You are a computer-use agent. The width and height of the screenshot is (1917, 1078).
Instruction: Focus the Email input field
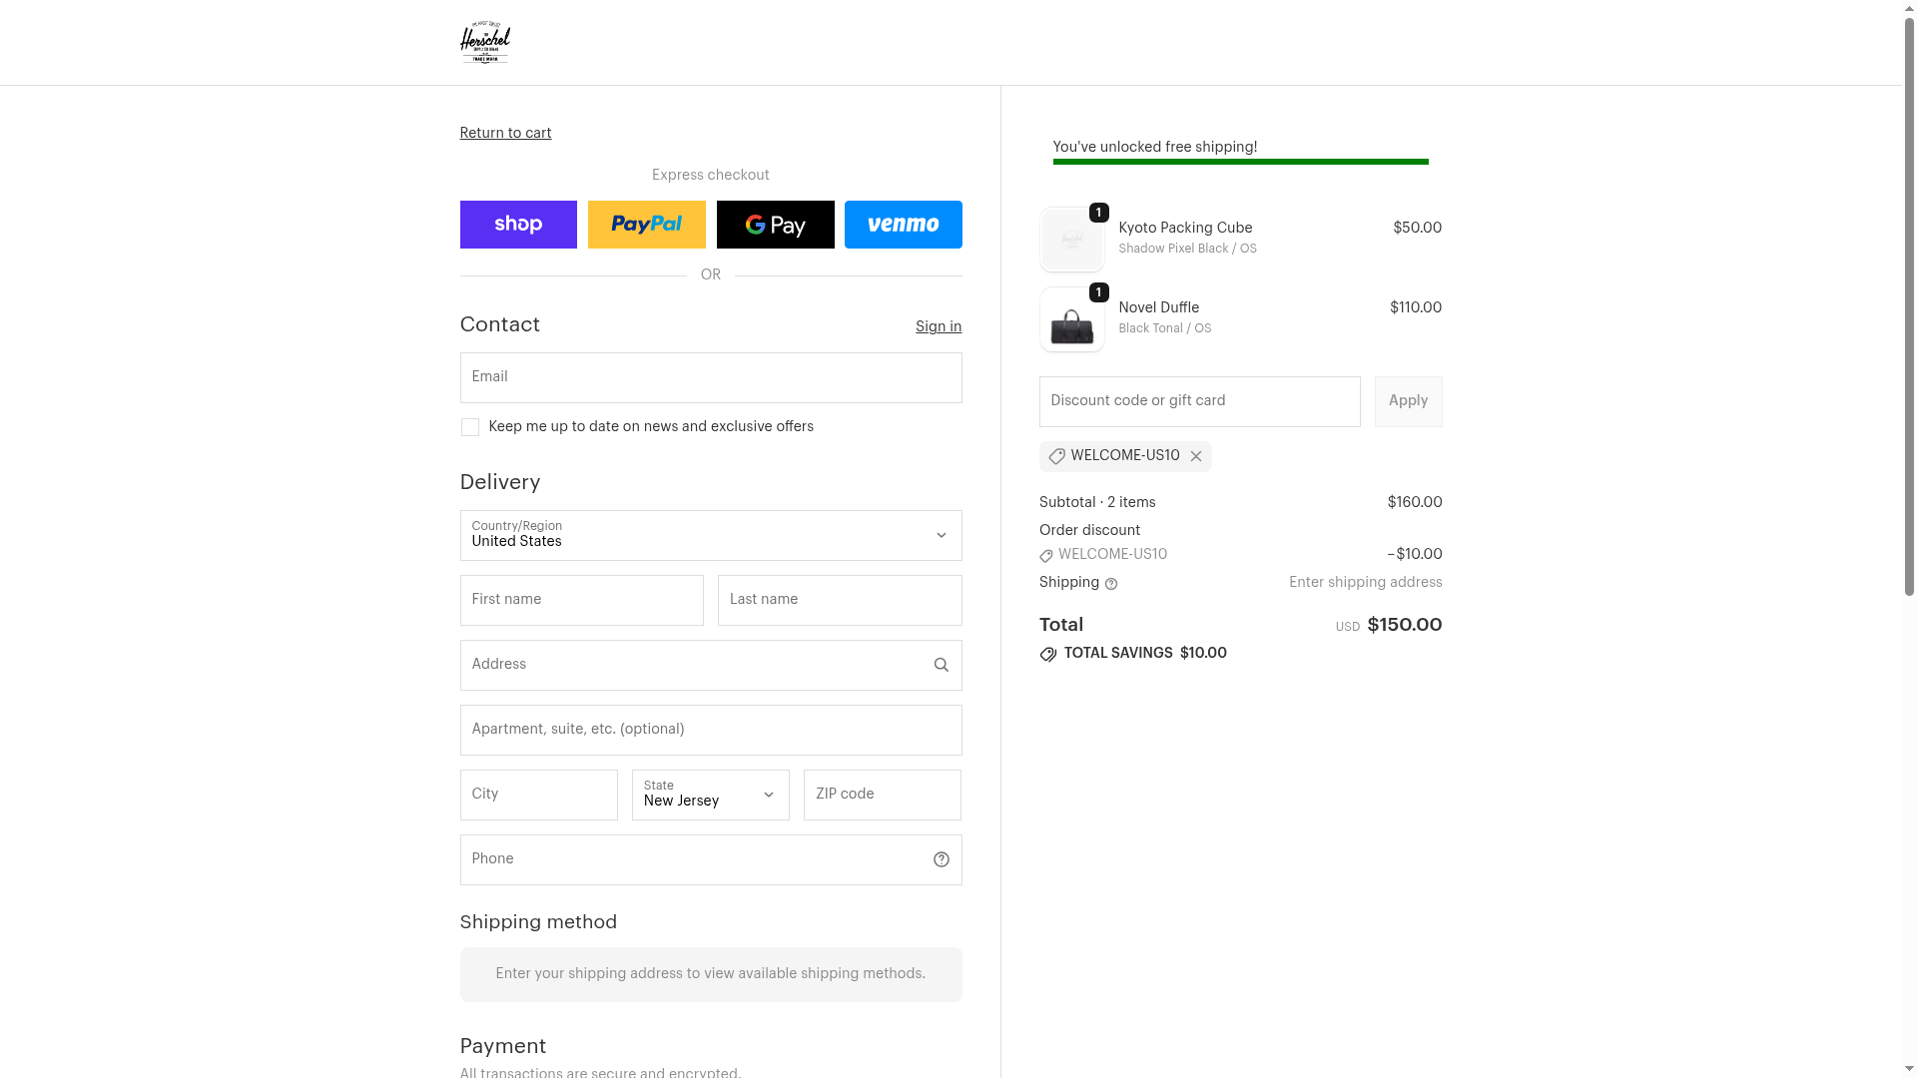pyautogui.click(x=710, y=378)
